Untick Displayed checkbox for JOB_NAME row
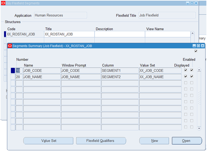Screen dimensions: 207x151 [186, 76]
